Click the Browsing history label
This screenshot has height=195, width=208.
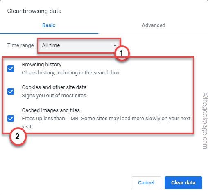(42, 65)
